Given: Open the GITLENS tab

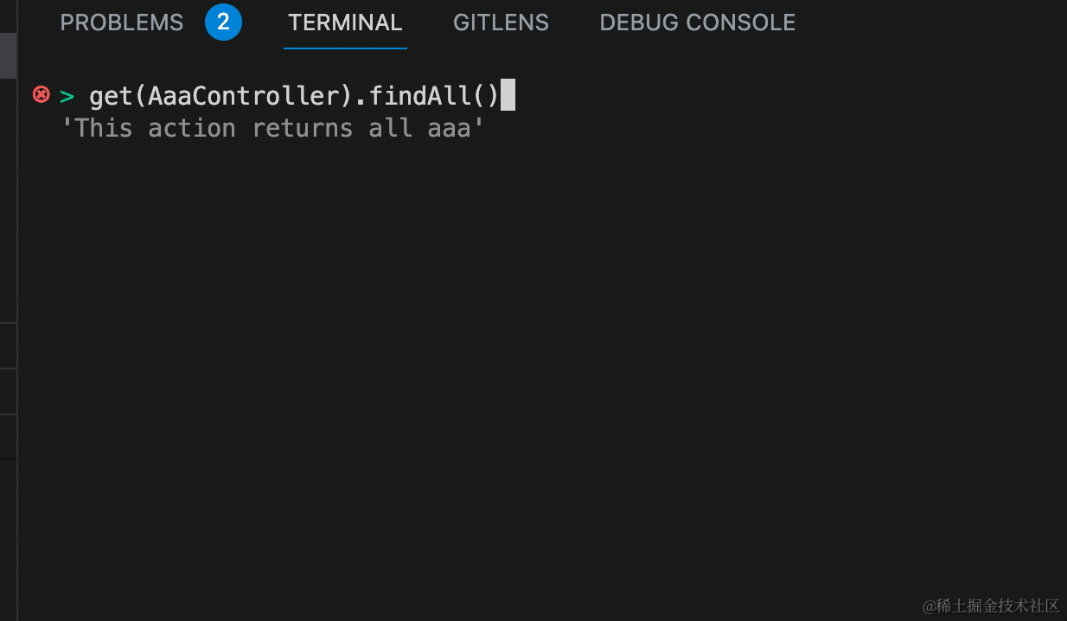Looking at the screenshot, I should (x=501, y=22).
